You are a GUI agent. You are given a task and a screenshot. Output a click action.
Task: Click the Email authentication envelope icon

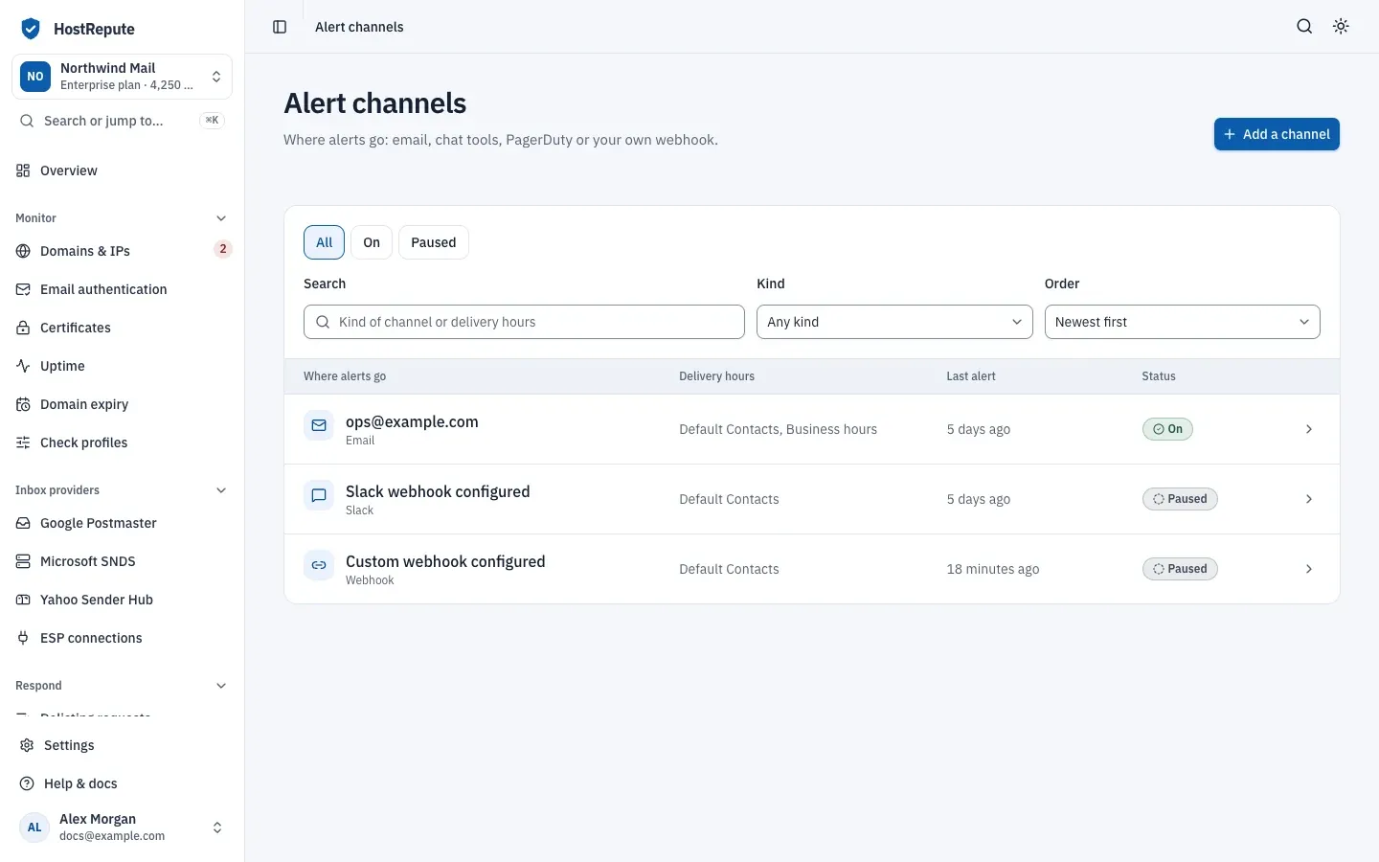click(x=23, y=289)
